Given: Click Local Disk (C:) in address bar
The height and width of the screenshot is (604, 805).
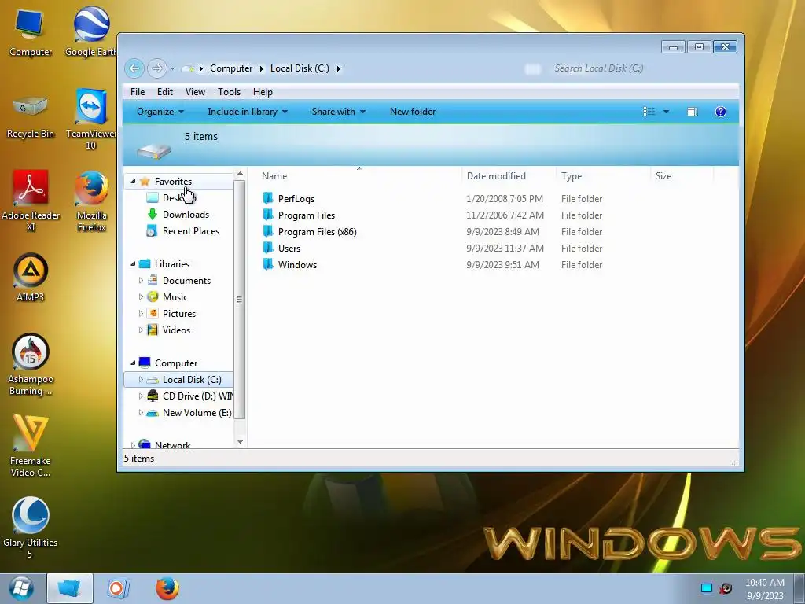Looking at the screenshot, I should click(300, 68).
